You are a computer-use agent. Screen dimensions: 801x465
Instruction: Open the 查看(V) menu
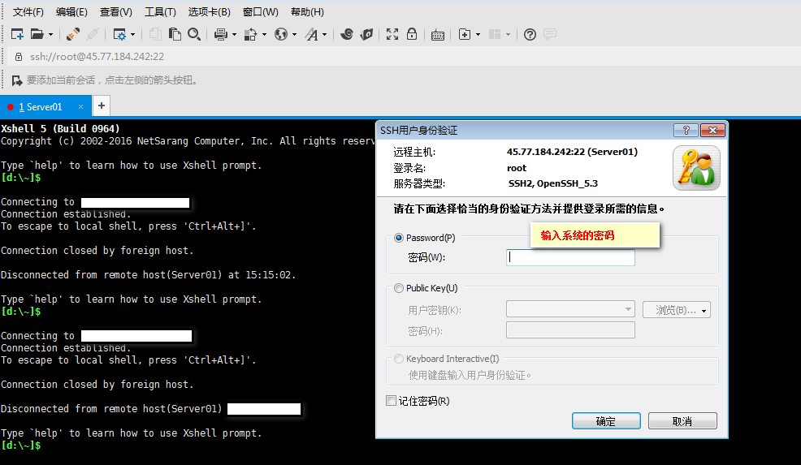point(116,11)
